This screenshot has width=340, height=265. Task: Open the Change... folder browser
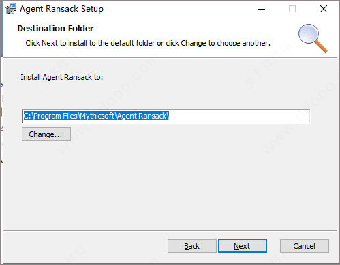pyautogui.click(x=46, y=134)
